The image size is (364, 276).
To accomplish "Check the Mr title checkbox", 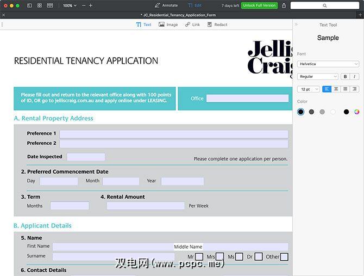I will coord(199,257).
